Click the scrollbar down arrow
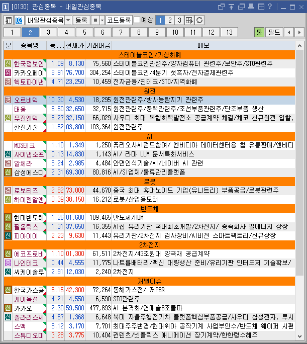This screenshot has height=344, width=307. pos(299,336)
